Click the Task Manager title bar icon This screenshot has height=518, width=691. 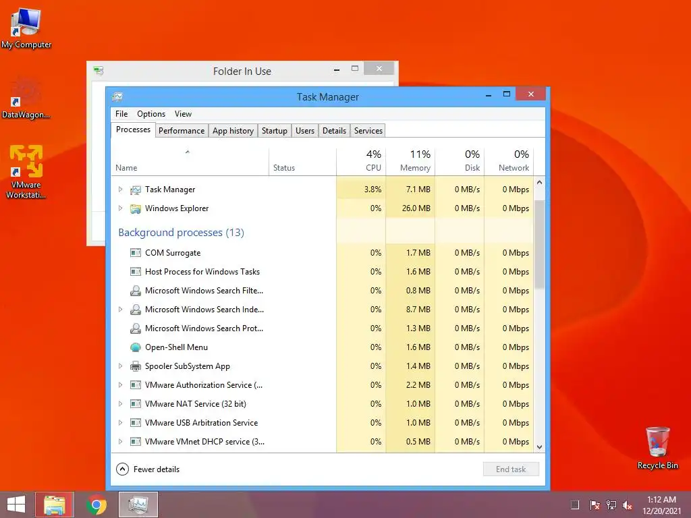click(117, 97)
